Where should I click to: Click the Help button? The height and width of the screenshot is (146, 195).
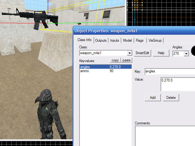pos(161,53)
